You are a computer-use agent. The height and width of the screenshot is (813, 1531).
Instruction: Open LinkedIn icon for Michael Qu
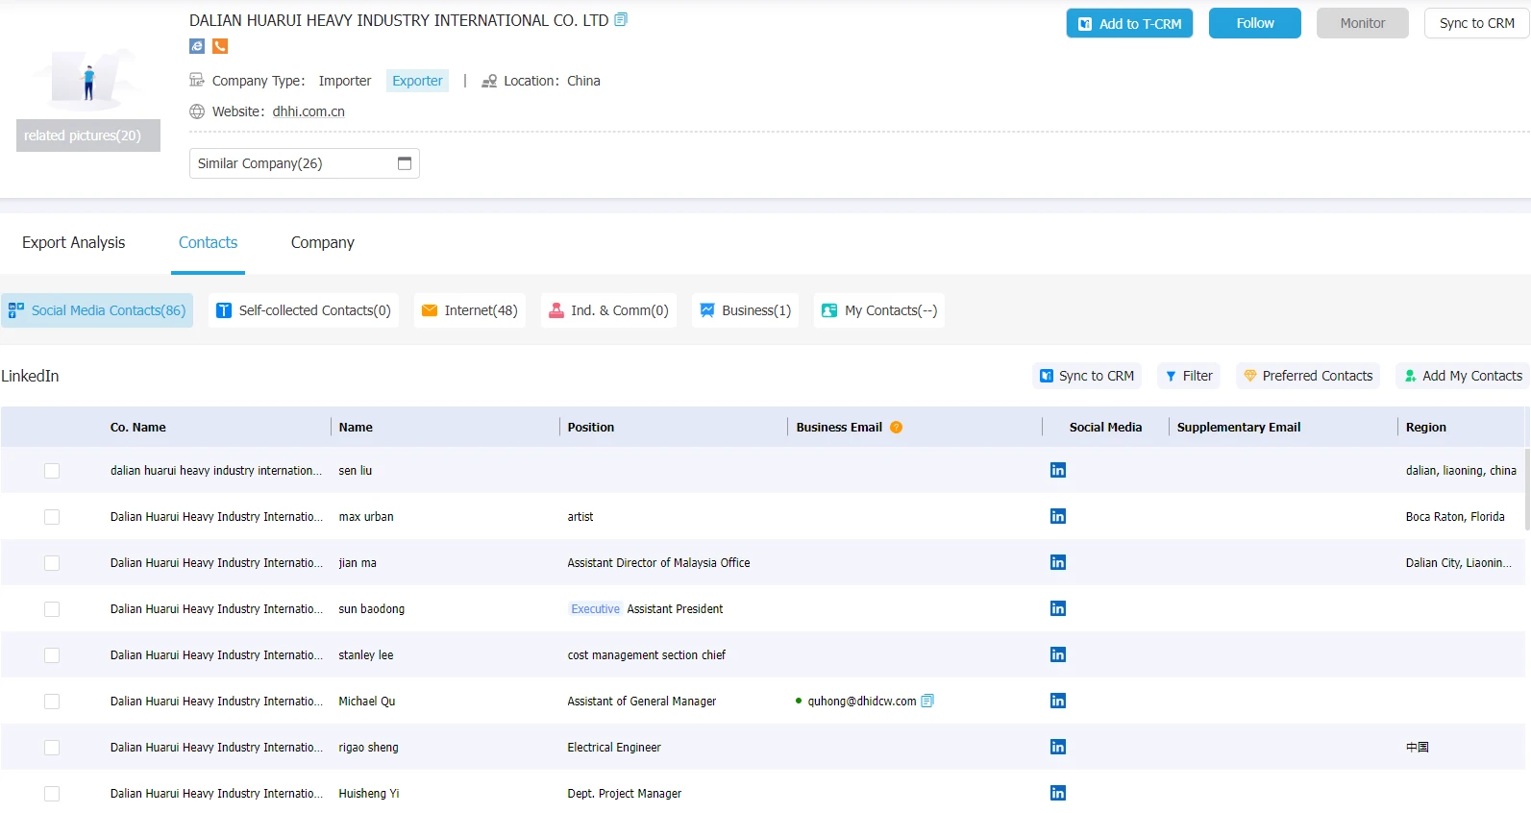1058,701
